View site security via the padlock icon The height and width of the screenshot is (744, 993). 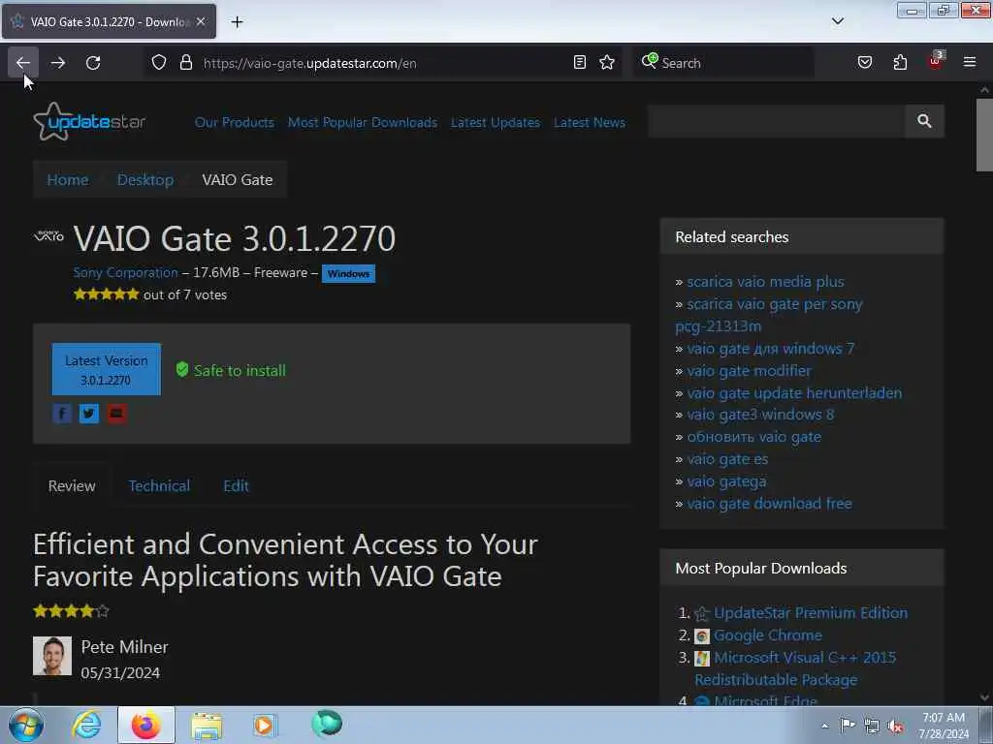[185, 63]
